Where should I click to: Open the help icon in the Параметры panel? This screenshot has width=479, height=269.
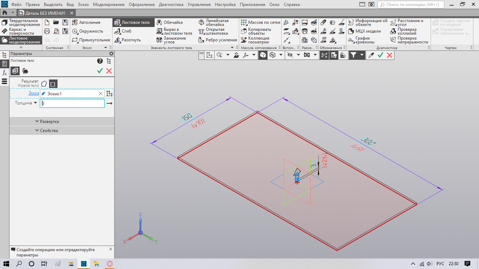click(100, 61)
